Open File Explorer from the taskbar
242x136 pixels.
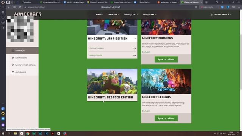pos(16,133)
